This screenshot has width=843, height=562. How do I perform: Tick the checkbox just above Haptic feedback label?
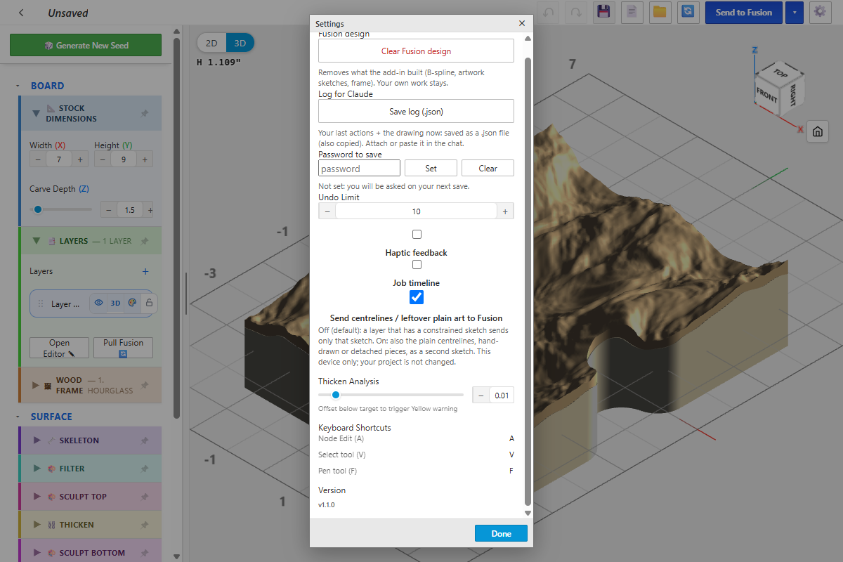(x=417, y=234)
